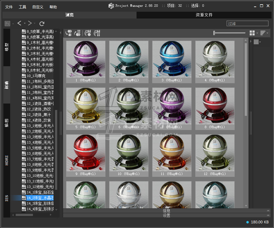The image size is (274, 228).
Task: Expand the 信息 (Info) panel
Action: (x=166, y=211)
